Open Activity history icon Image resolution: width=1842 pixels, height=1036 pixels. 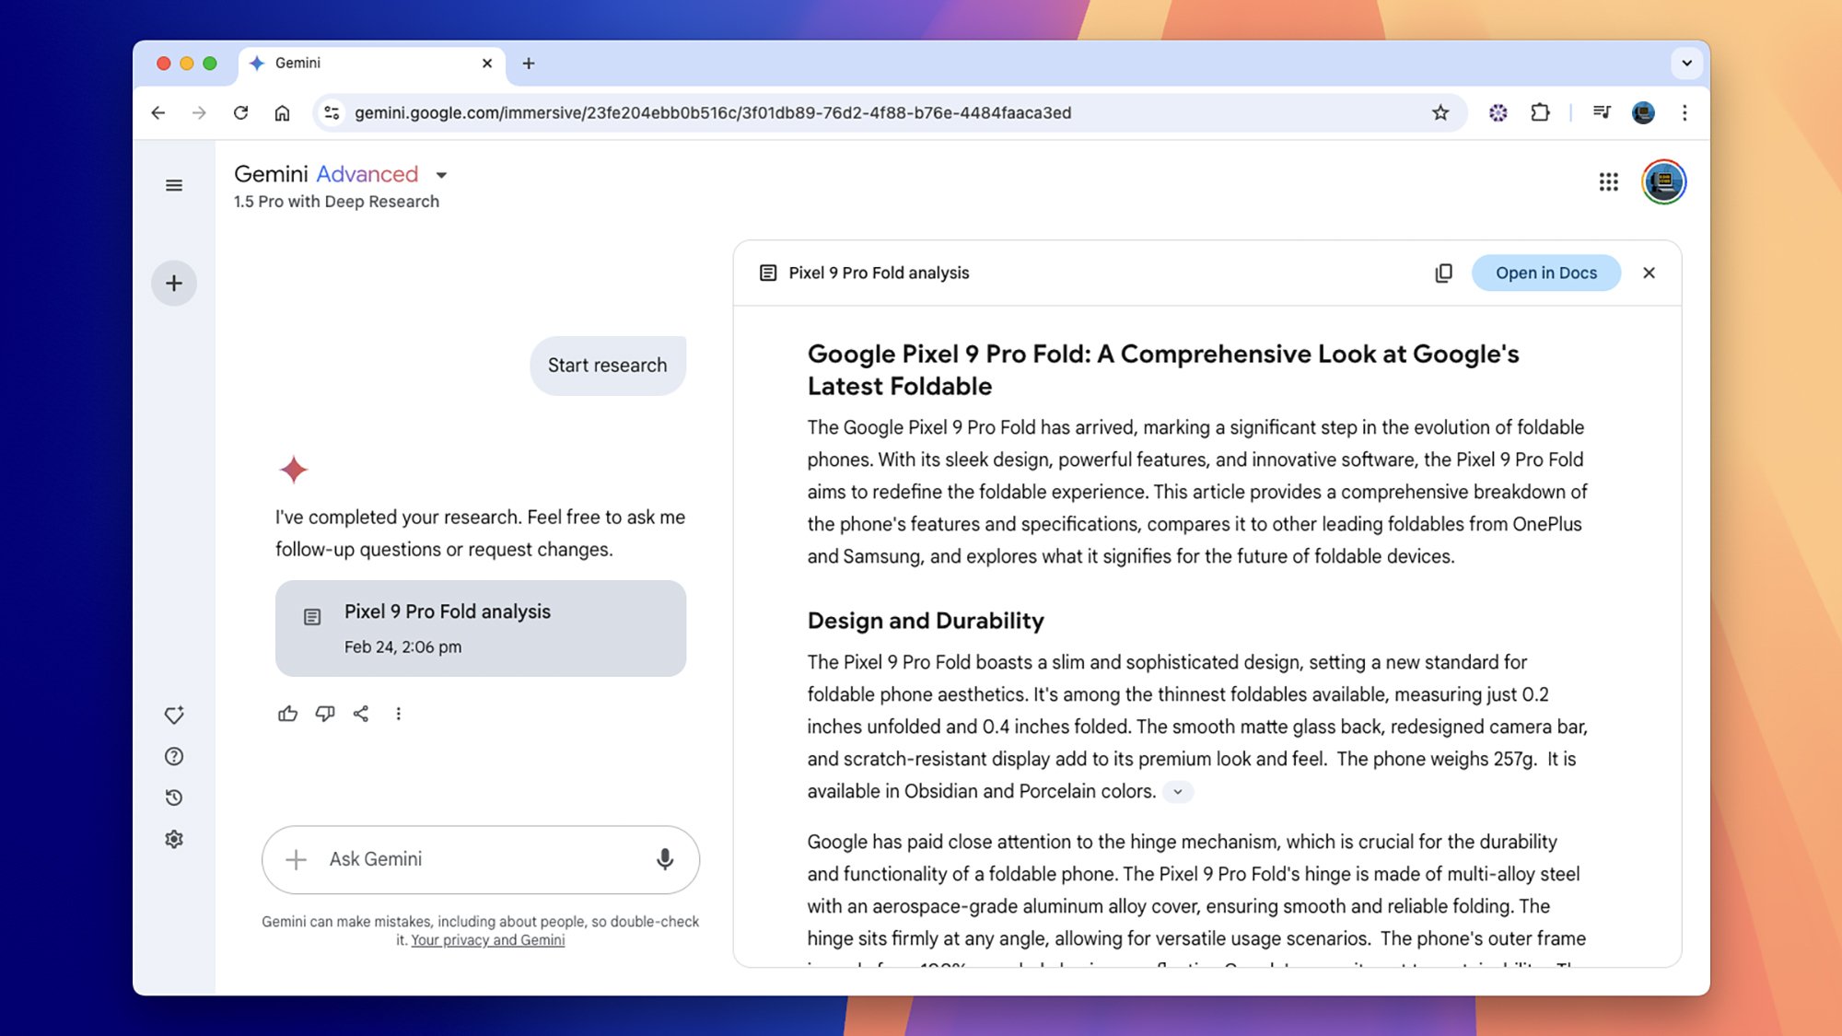click(173, 797)
